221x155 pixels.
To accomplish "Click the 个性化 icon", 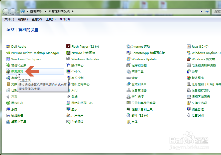I will [x=68, y=71].
